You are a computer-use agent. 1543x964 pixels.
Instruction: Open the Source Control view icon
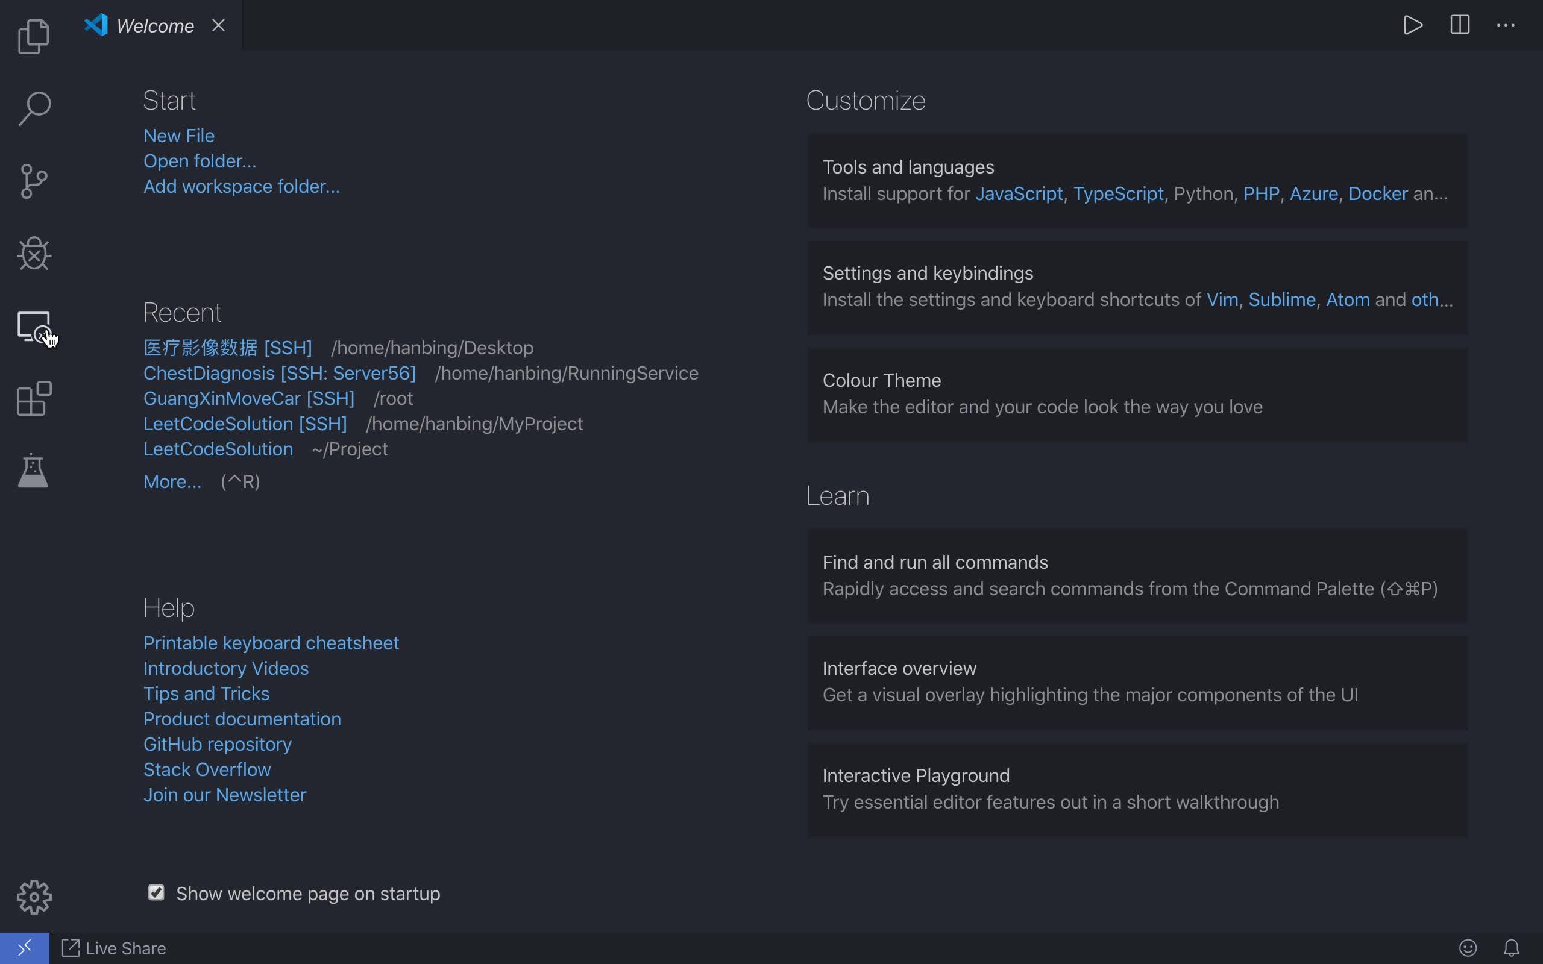[34, 182]
